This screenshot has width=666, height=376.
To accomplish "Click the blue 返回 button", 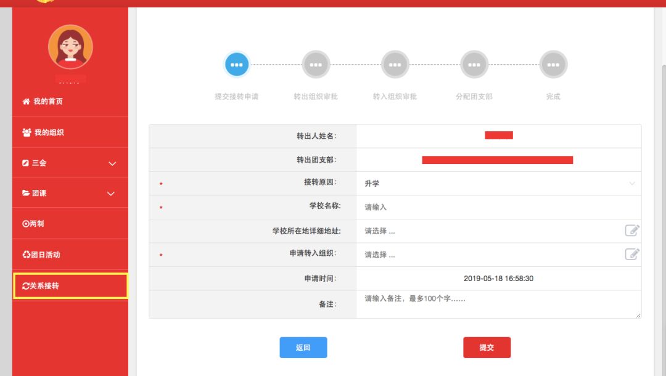I will (x=303, y=347).
